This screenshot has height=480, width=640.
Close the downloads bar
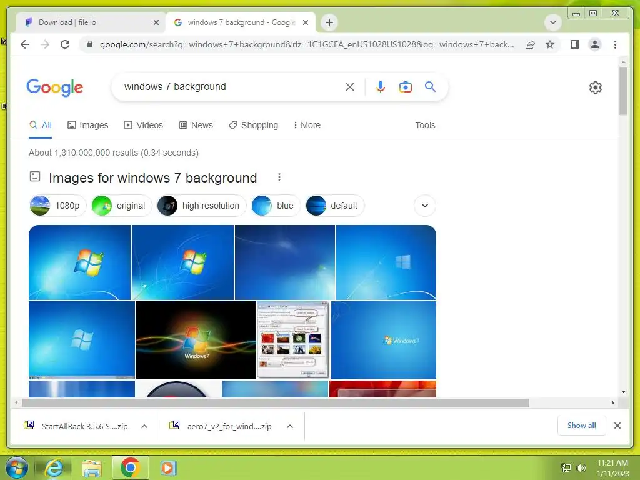(x=617, y=426)
